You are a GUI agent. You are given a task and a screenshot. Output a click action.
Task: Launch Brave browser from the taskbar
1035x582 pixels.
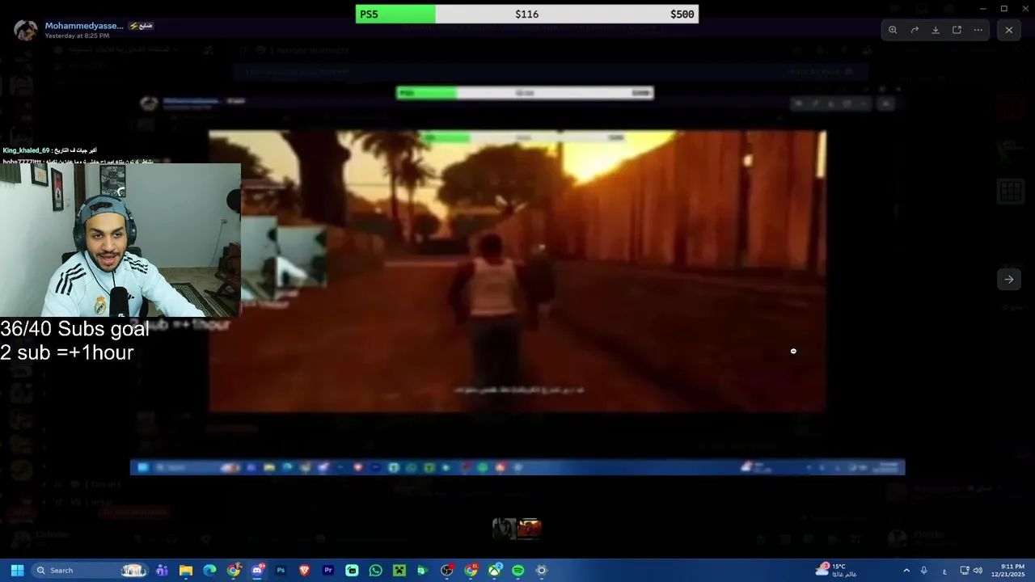(305, 571)
